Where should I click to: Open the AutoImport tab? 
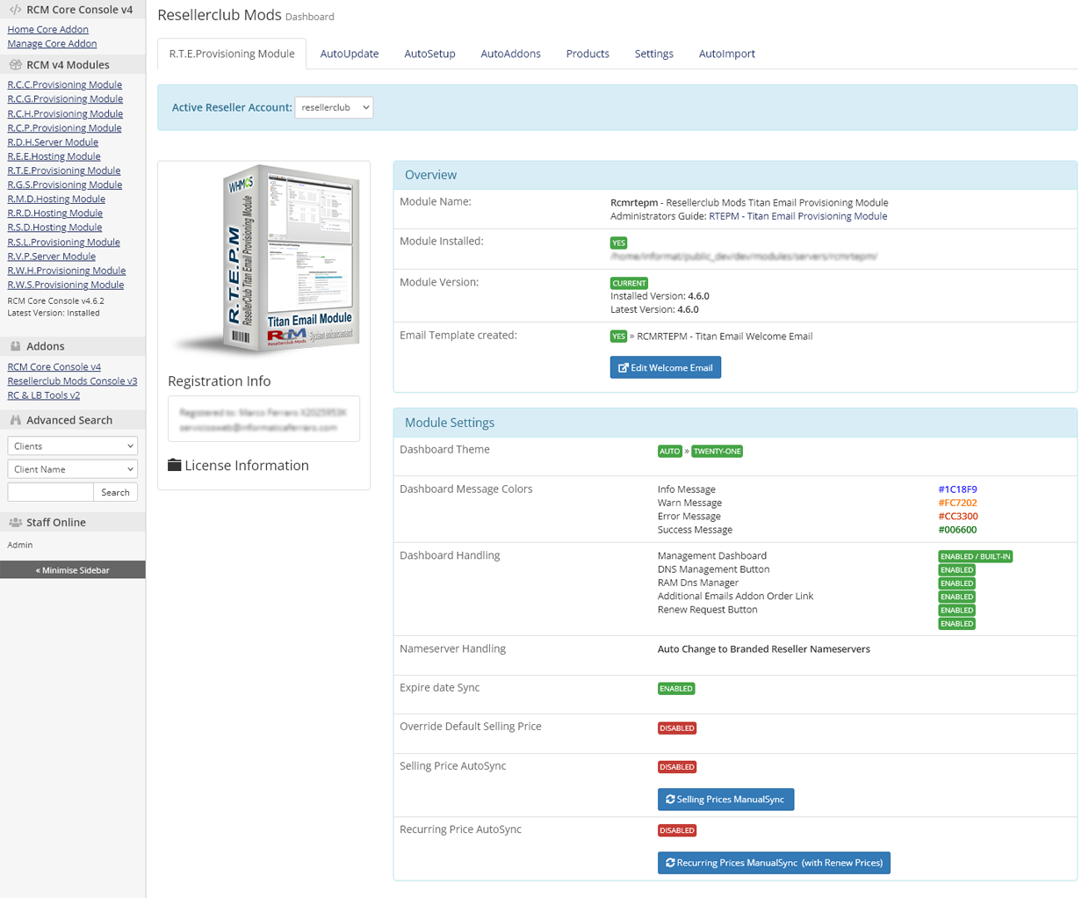(726, 54)
